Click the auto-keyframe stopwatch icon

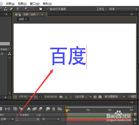54,109
